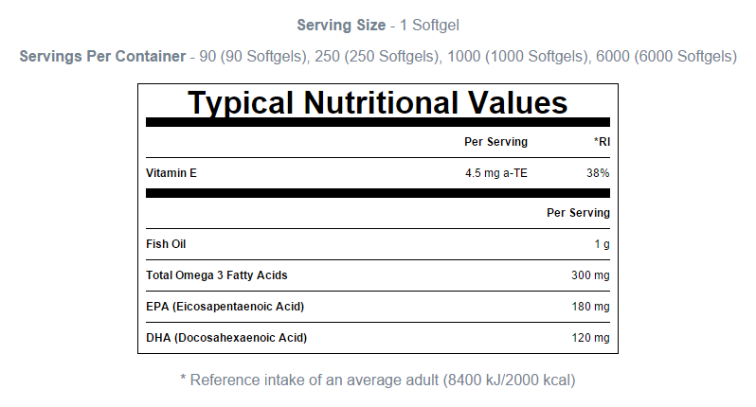Click the Typical Nutritional Values heading
The image size is (756, 407).
coord(377,102)
